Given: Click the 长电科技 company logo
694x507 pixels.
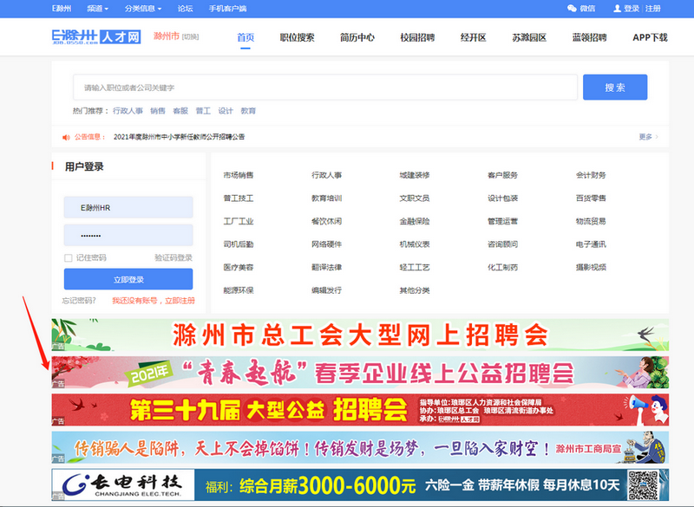Looking at the screenshot, I should click(x=121, y=484).
